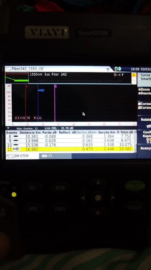This screenshot has width=151, height=270.
Task: Click the 18:09 clock in the status bar
Action: pos(135,69)
